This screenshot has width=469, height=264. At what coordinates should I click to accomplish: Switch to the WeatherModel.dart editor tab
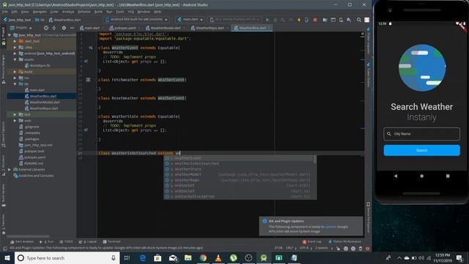163,28
